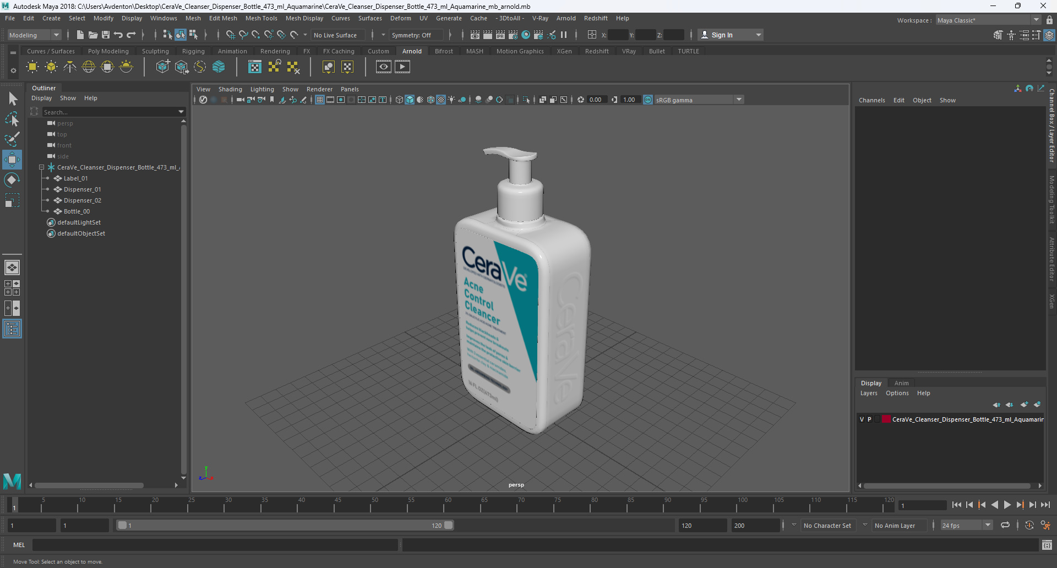Click the New Scene icon
The height and width of the screenshot is (568, 1057).
point(80,35)
